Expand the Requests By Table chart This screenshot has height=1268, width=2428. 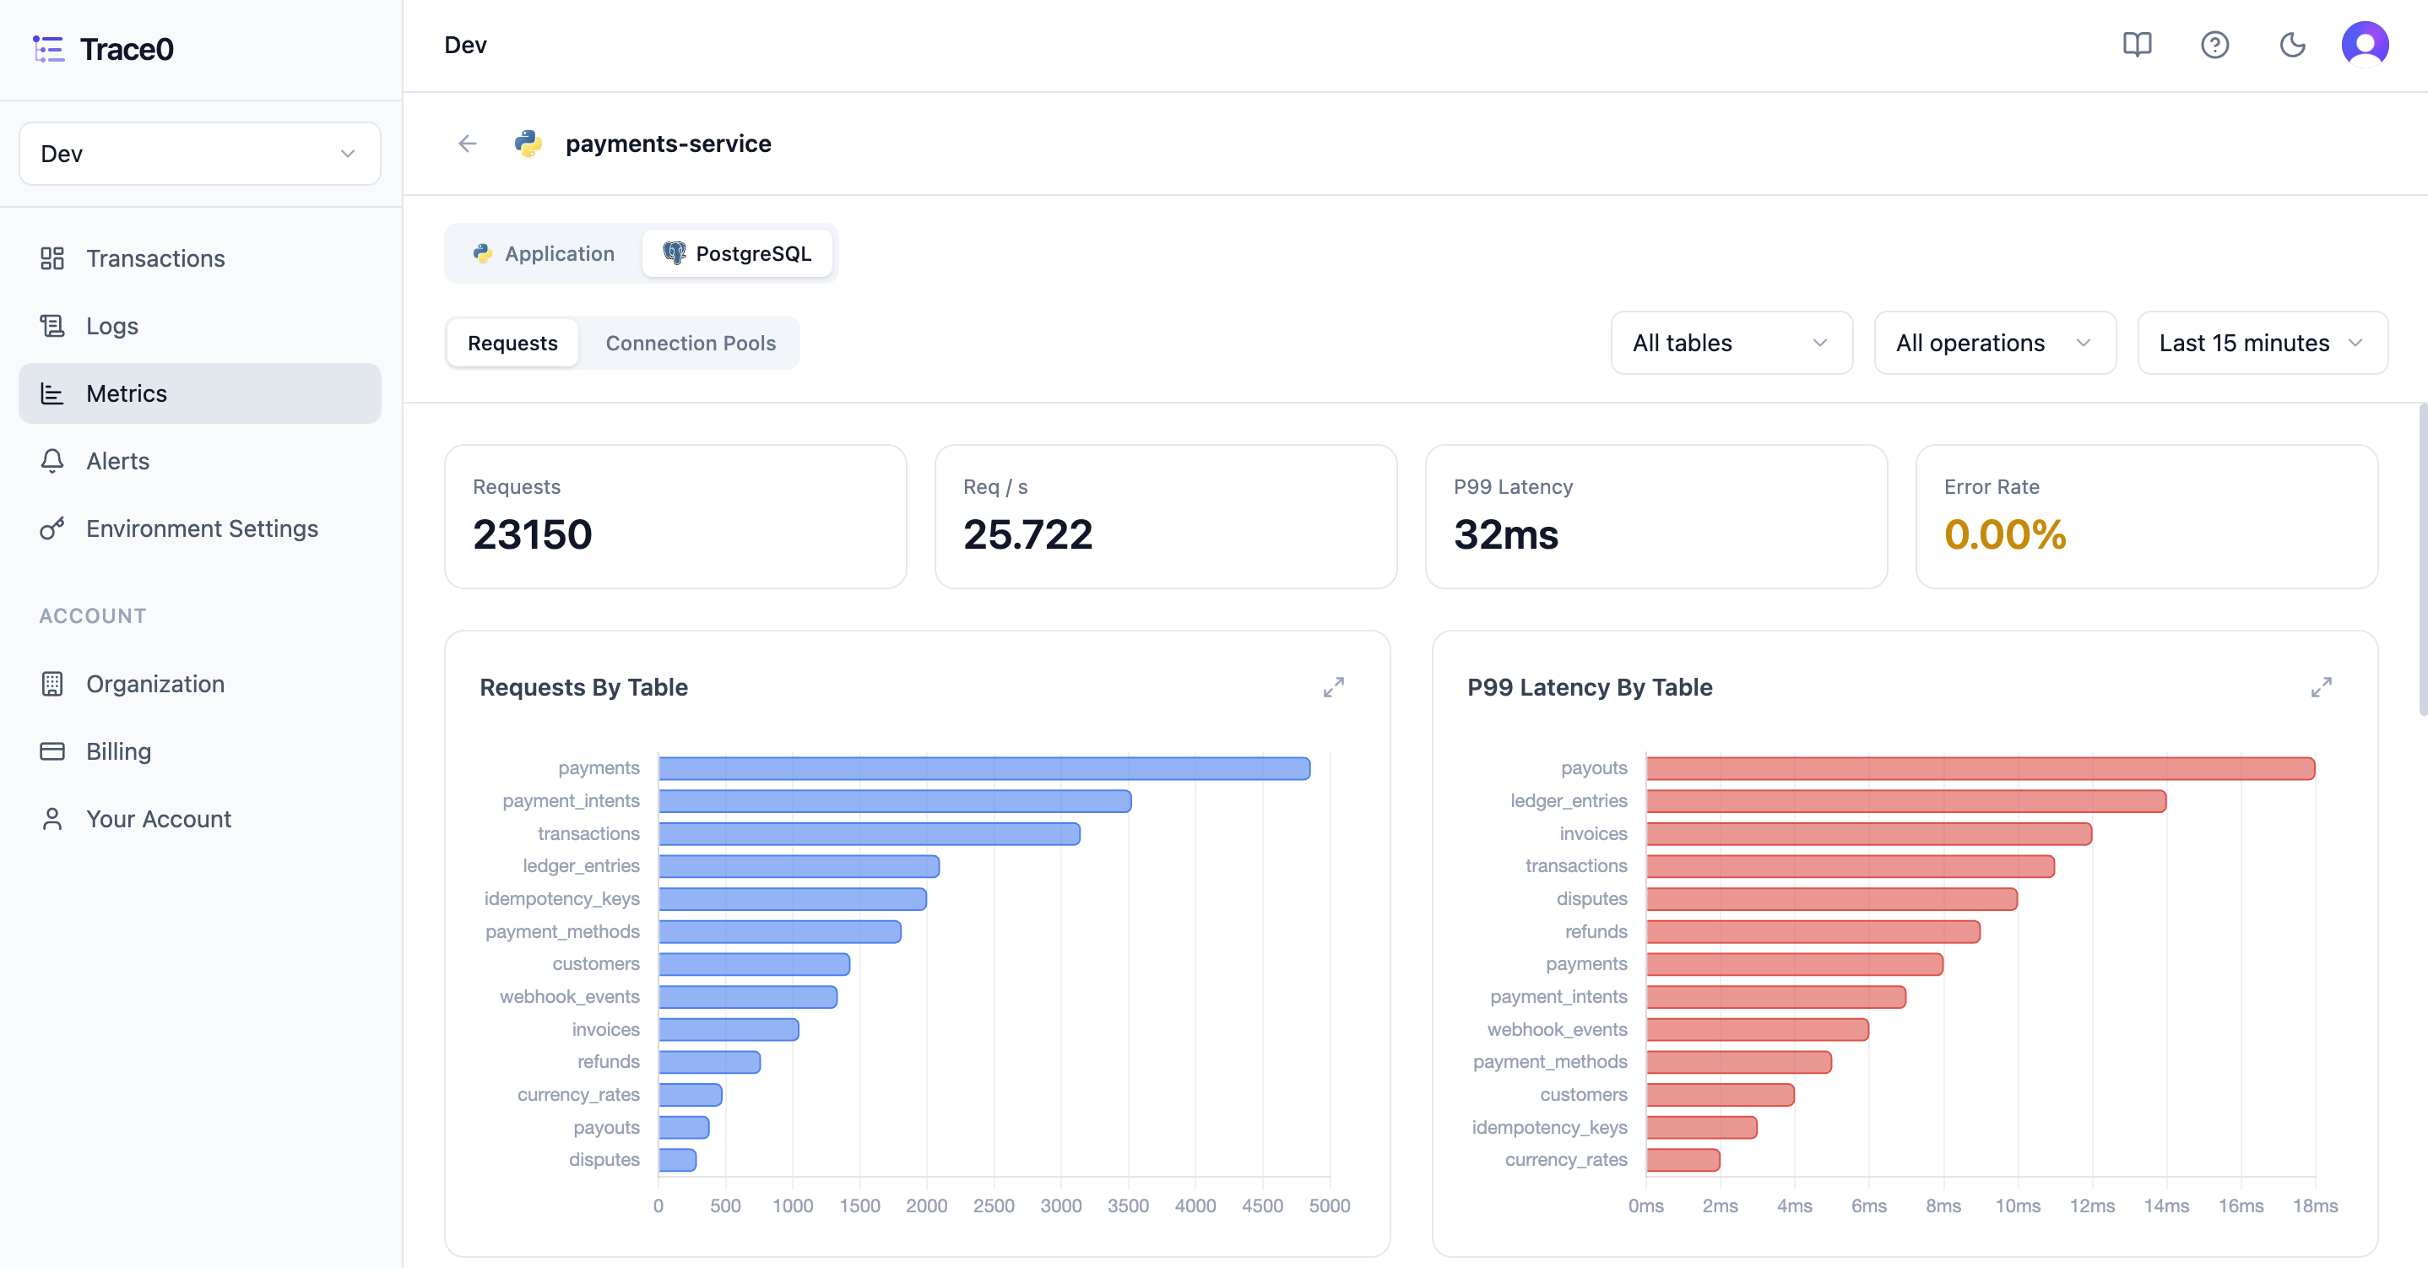click(x=1333, y=687)
